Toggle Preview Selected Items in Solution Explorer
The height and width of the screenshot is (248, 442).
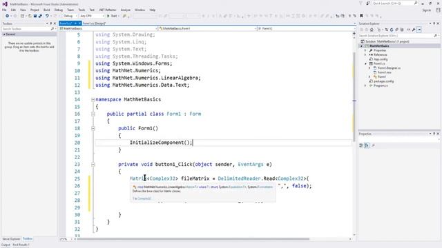pyautogui.click(x=419, y=30)
